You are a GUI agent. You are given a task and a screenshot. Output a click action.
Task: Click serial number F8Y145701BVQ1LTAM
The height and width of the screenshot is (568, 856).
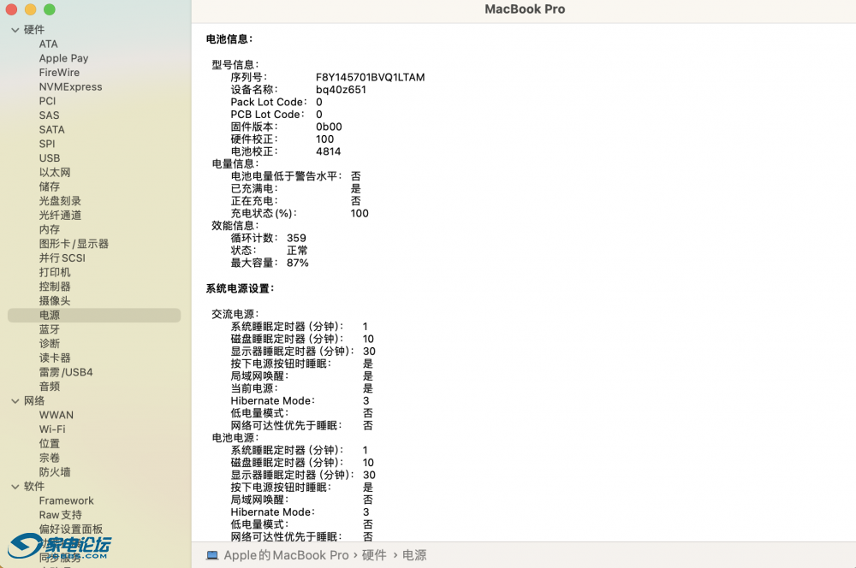click(370, 78)
